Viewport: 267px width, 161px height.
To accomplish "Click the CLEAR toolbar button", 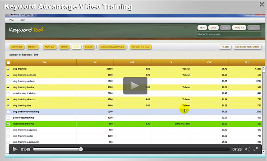I will (89, 47).
